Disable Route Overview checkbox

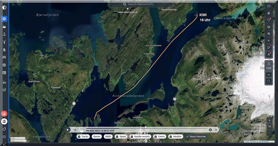196,137
